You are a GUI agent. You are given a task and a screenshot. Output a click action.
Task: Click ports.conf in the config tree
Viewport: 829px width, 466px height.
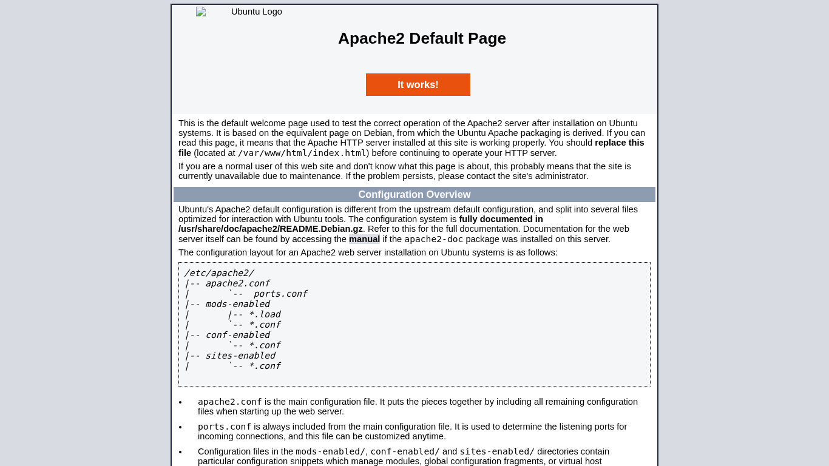(x=280, y=294)
